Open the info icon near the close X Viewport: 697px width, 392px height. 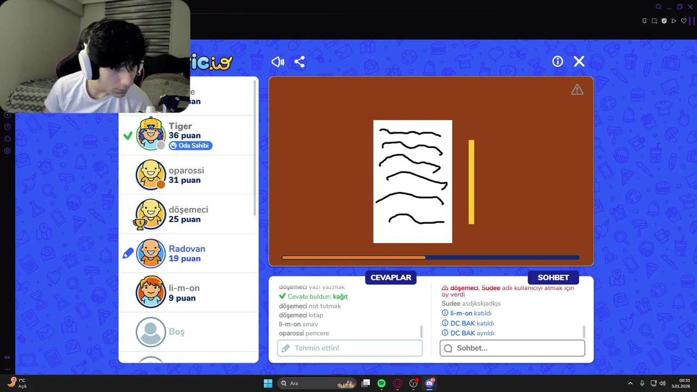[558, 62]
